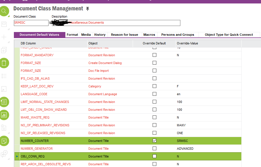261x167 pixels.
Task: Open the Macros tab
Action: [149, 35]
